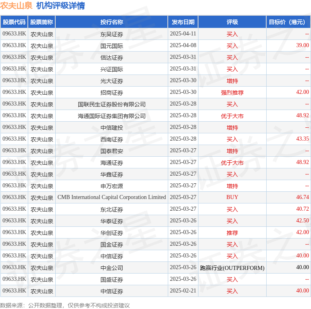Click the 华泰证券 cell

112,221
